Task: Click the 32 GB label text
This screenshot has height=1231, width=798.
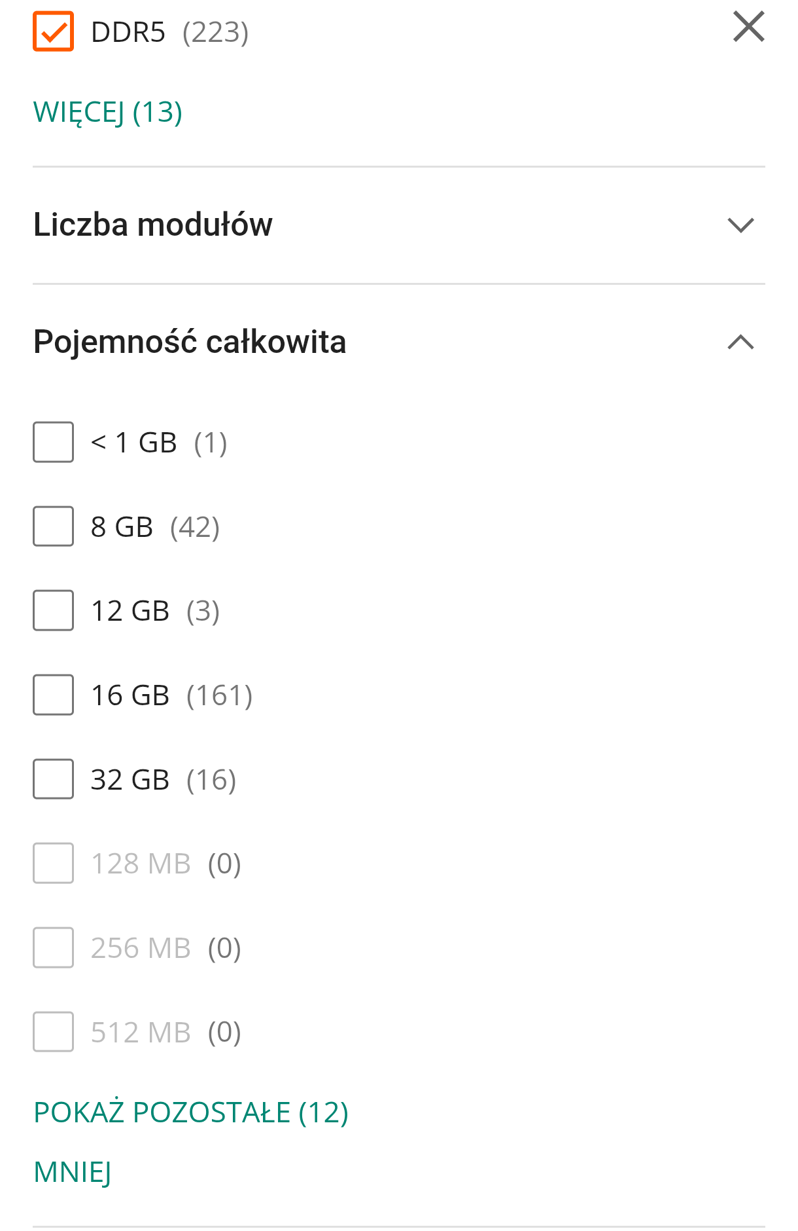Action: click(130, 780)
